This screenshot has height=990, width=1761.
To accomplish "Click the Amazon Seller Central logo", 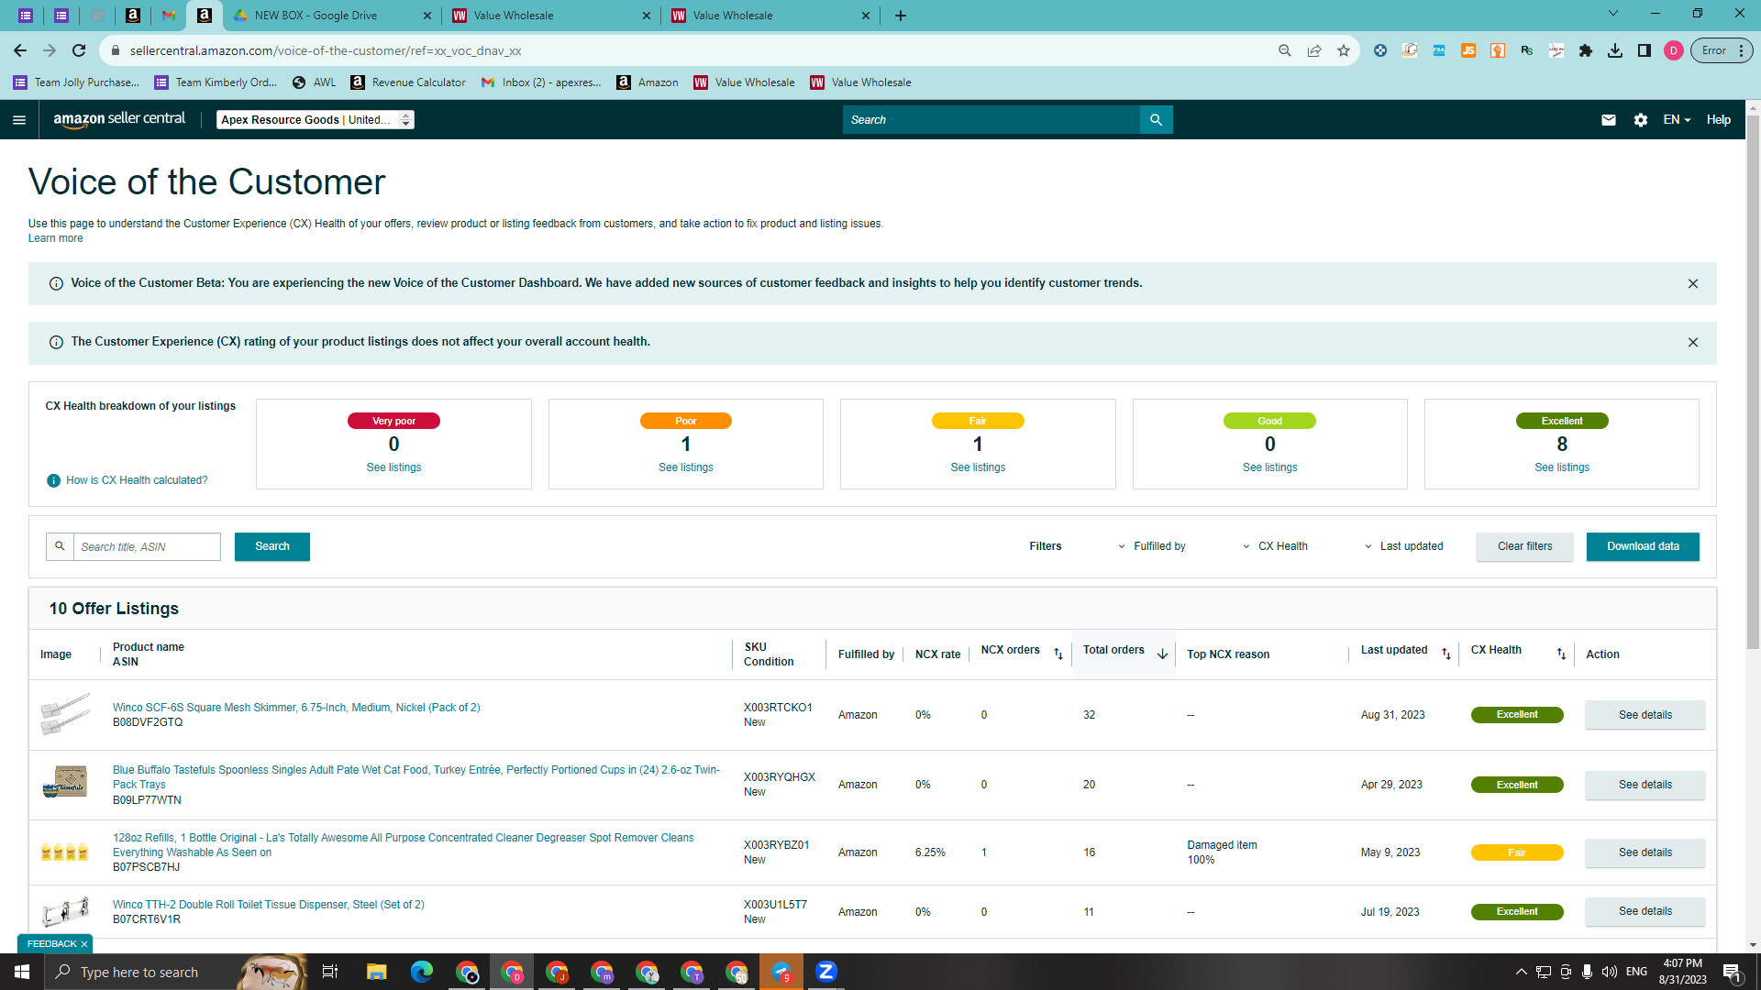I will pos(119,119).
